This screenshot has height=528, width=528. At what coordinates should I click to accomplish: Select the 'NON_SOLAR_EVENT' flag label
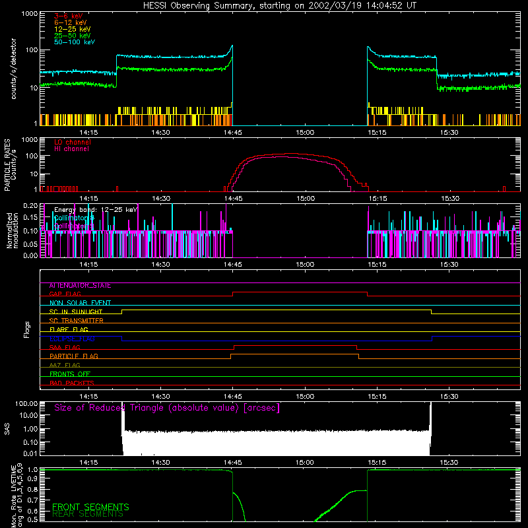[80, 303]
